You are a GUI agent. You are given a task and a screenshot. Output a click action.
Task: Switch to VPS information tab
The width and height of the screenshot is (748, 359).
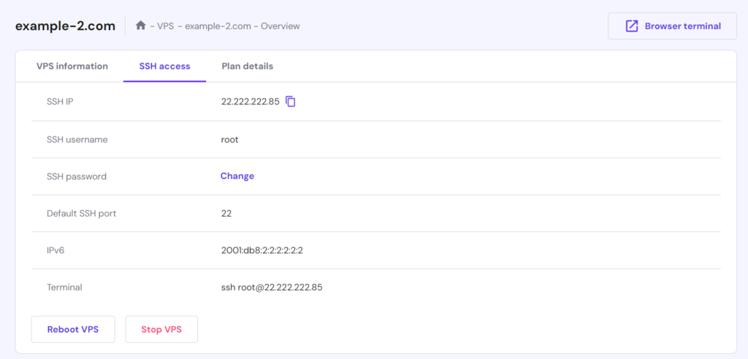click(72, 66)
